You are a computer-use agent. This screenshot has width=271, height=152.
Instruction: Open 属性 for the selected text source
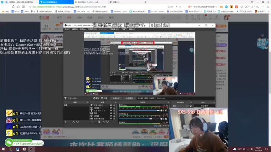[x=96, y=98]
